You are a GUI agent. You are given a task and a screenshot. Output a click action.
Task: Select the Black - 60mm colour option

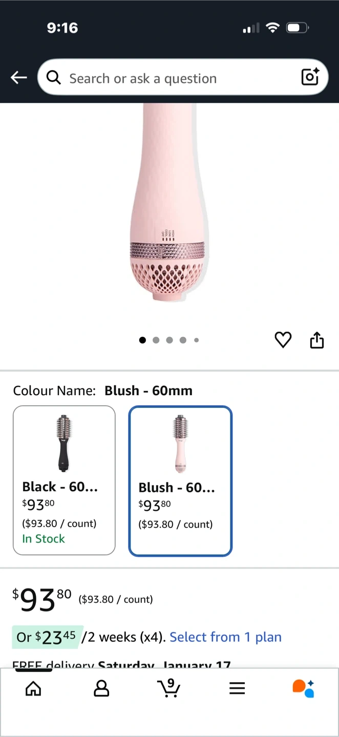point(64,480)
